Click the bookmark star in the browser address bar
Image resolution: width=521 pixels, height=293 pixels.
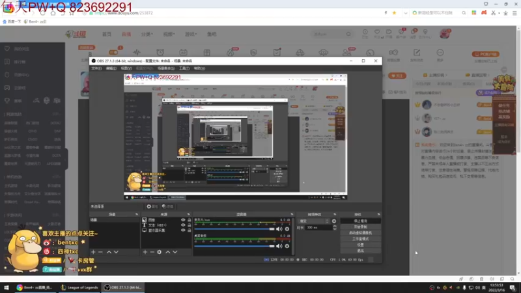pyautogui.click(x=395, y=13)
